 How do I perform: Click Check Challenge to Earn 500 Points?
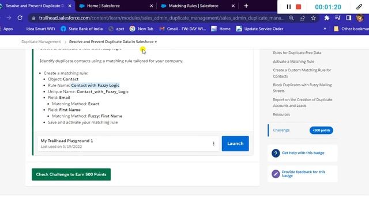click(71, 174)
